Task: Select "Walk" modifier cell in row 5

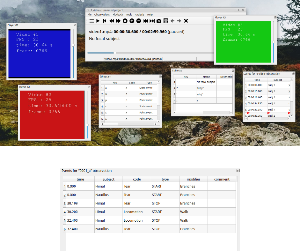Action: click(x=193, y=220)
